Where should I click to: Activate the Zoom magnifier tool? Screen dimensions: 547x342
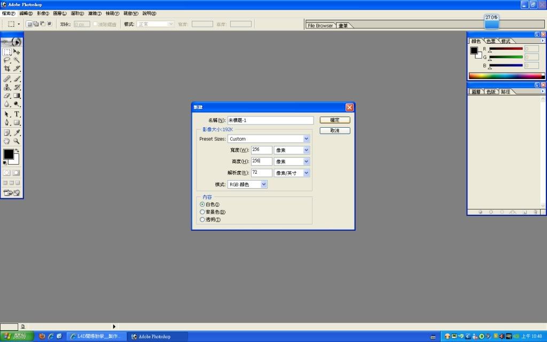tap(17, 141)
